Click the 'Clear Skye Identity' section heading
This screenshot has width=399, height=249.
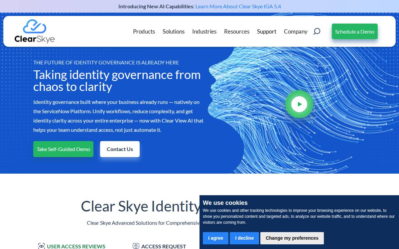tap(140, 206)
